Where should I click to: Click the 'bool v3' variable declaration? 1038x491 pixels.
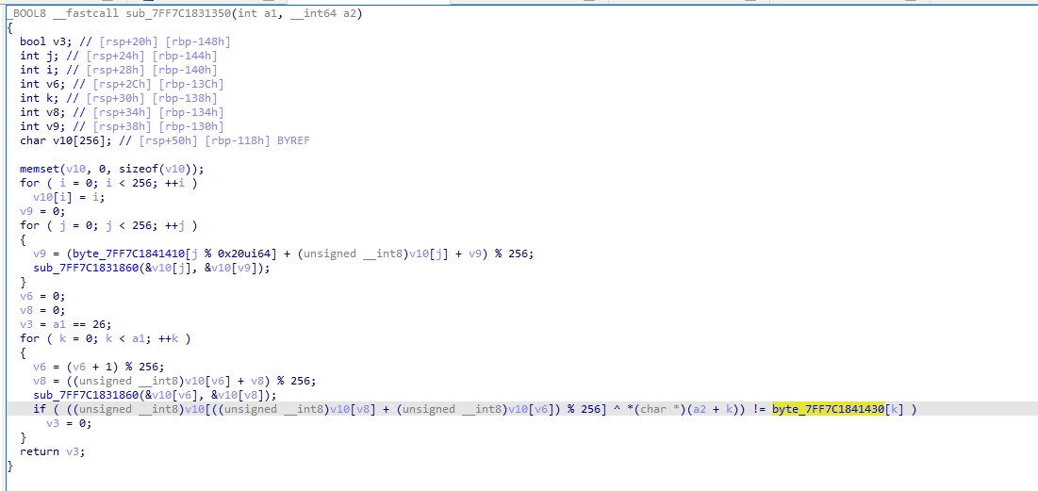(38, 41)
